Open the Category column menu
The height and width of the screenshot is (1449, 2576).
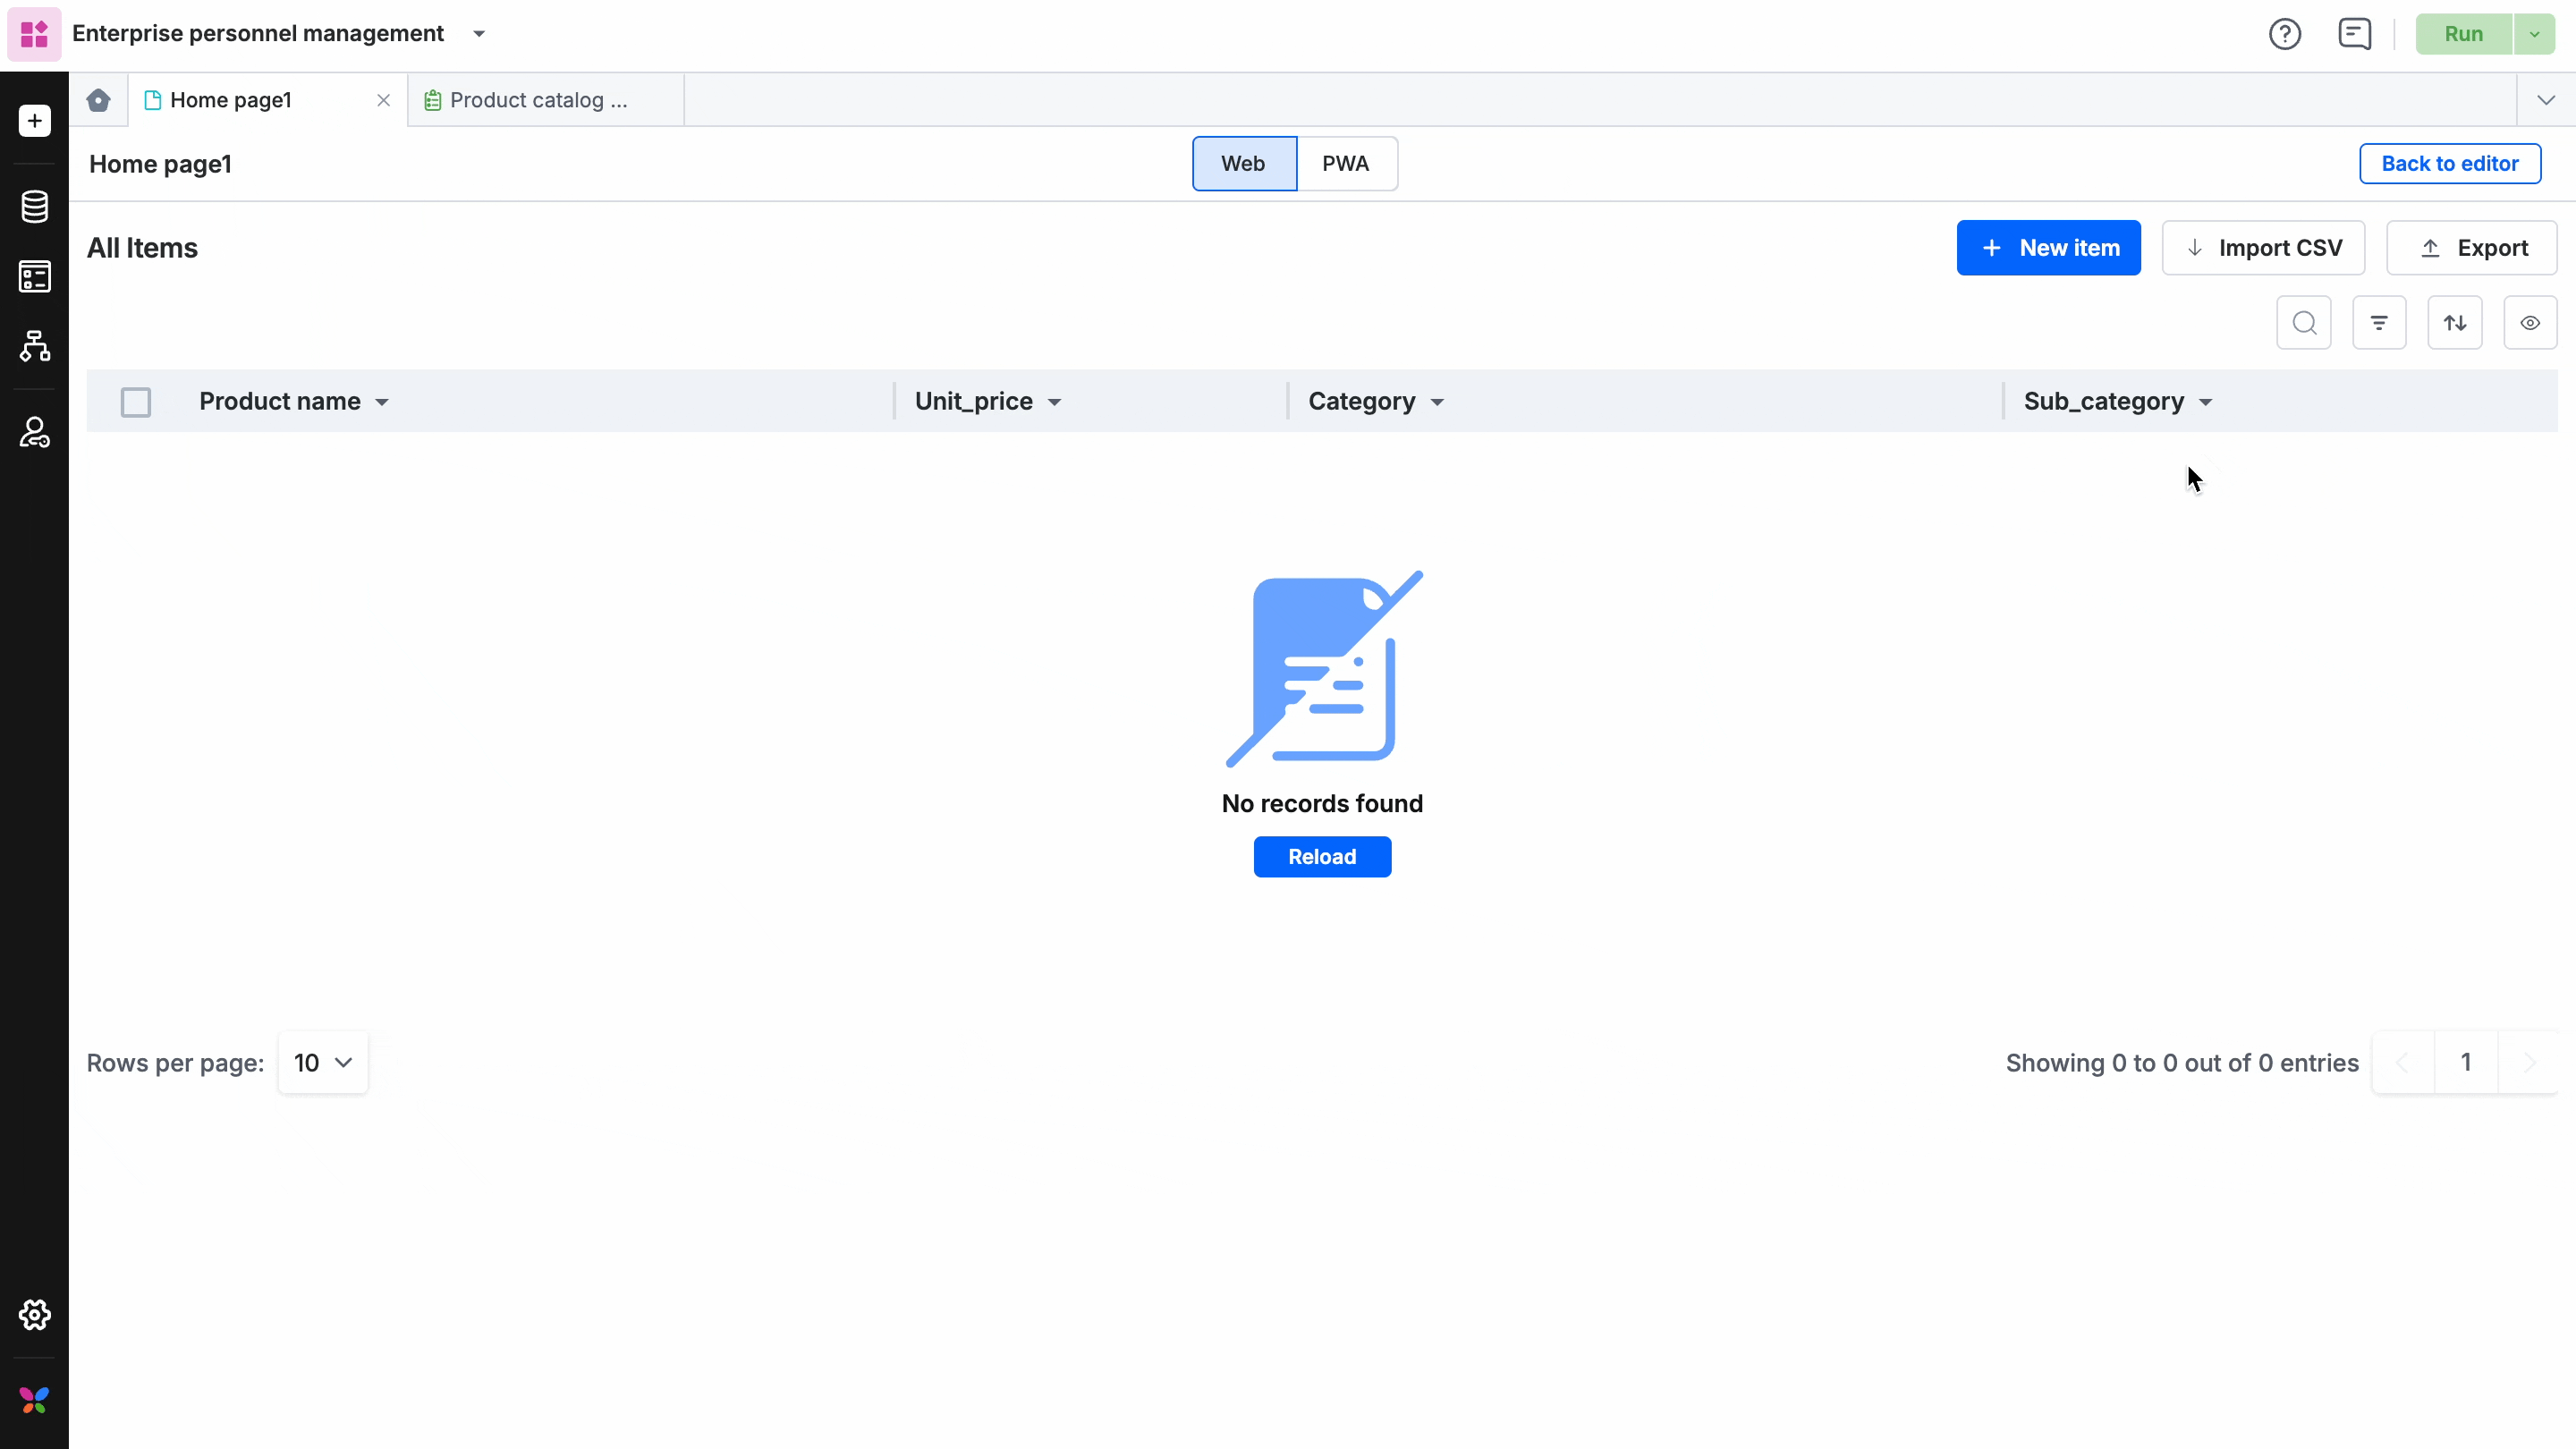click(x=1437, y=402)
